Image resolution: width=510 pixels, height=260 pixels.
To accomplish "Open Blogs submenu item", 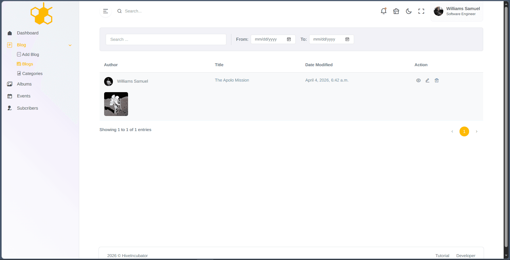I will click(25, 64).
